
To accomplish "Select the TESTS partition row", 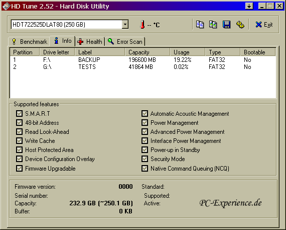I will [x=143, y=67].
